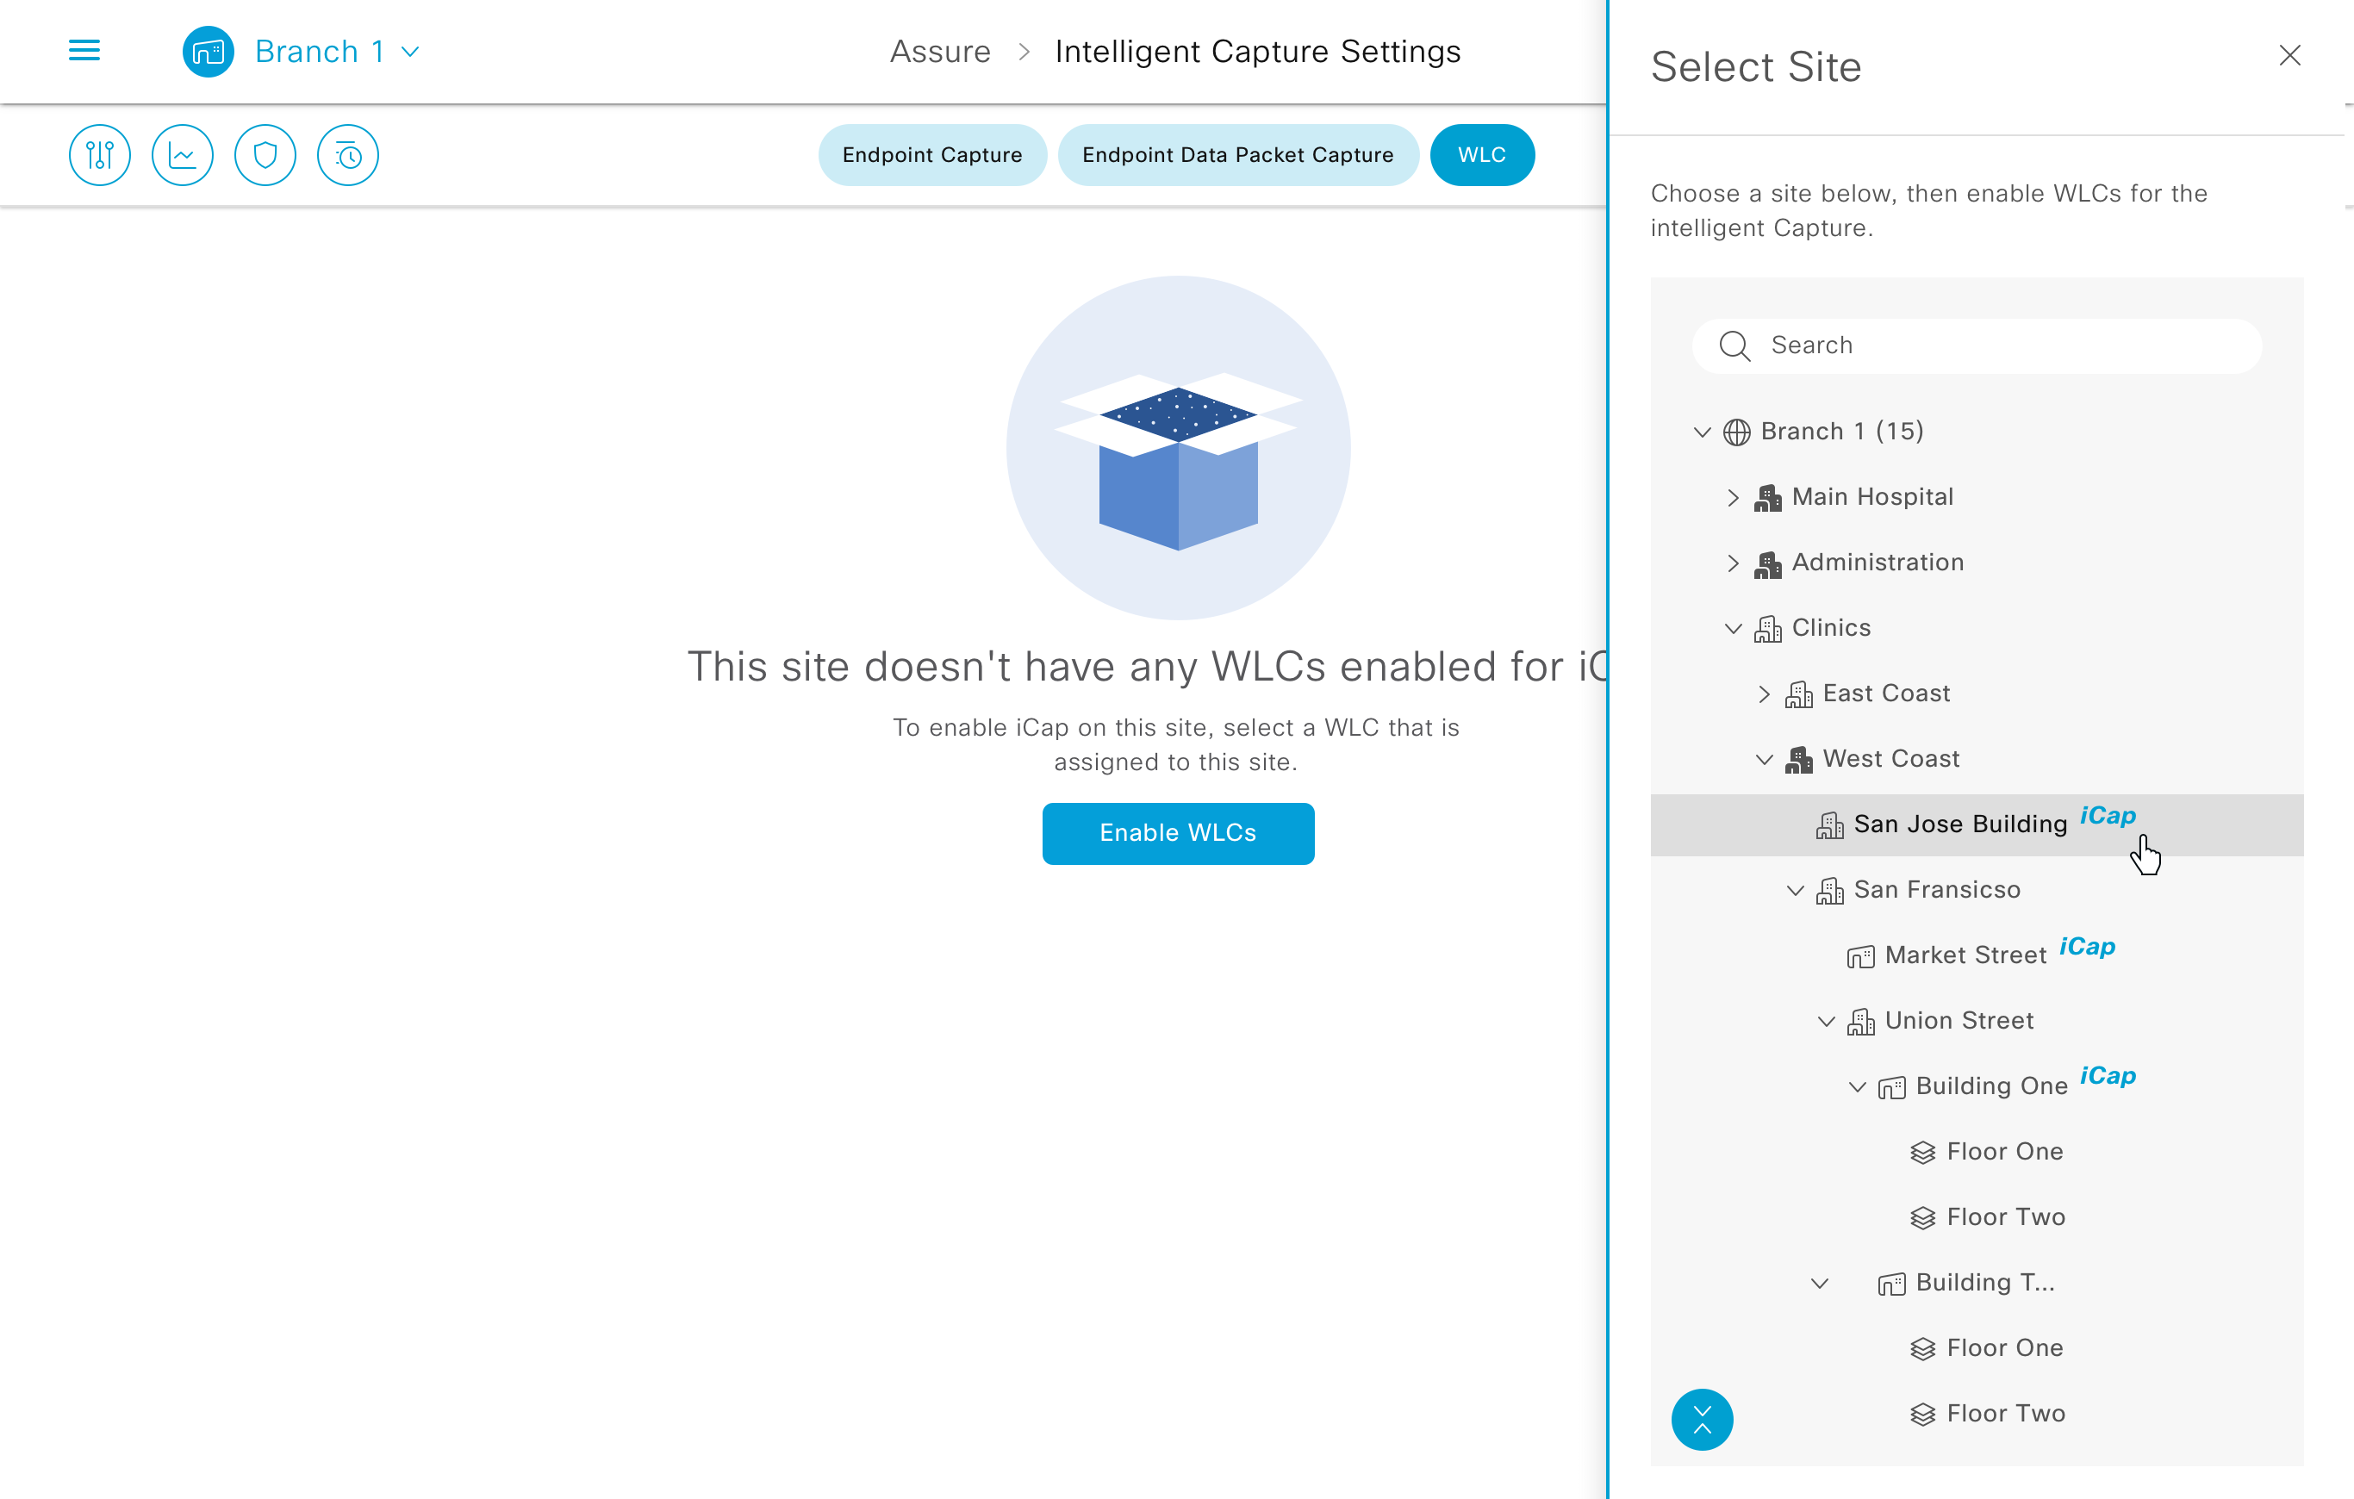This screenshot has height=1499, width=2354.
Task: Expand the East Coast node
Action: pyautogui.click(x=1765, y=694)
